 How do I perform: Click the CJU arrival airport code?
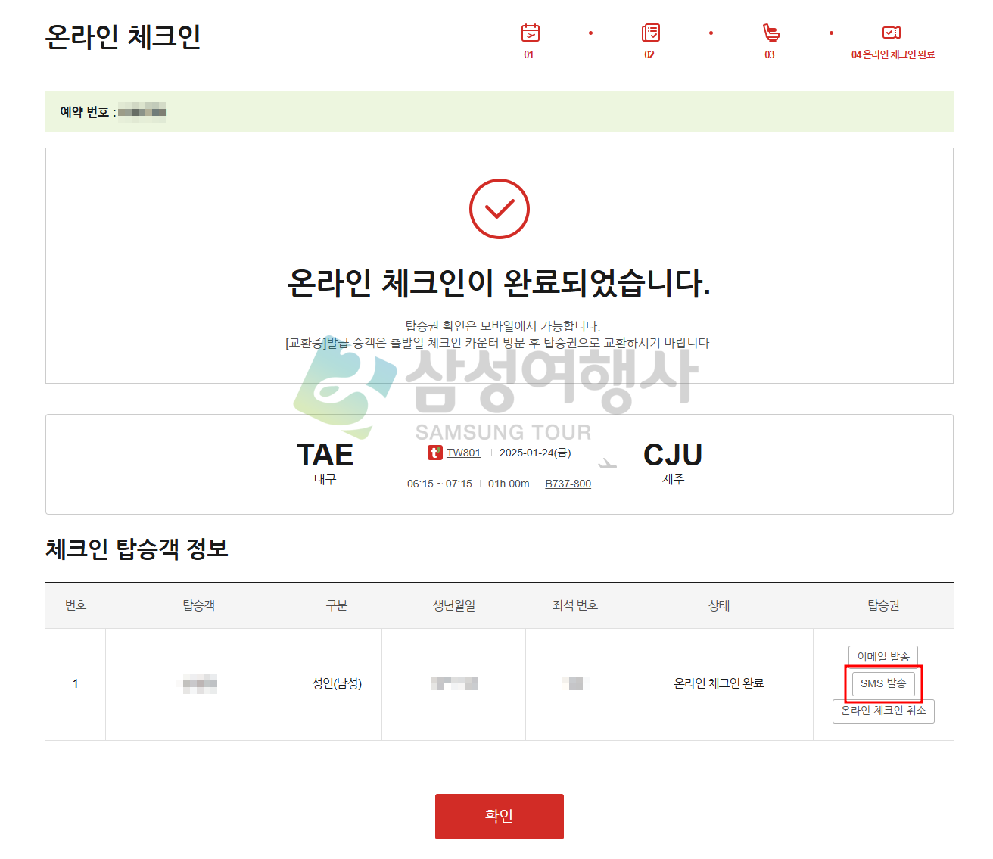point(672,455)
